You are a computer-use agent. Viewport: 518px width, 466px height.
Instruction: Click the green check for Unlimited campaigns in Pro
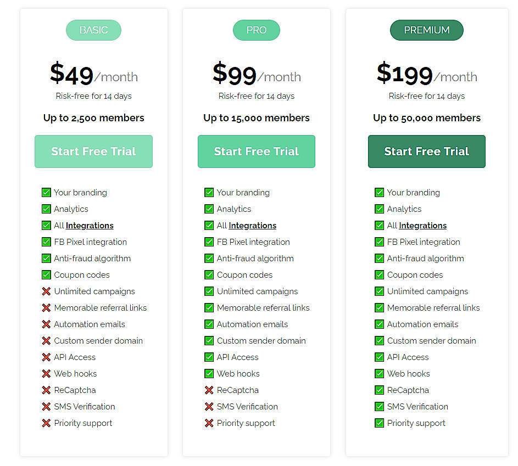(209, 291)
